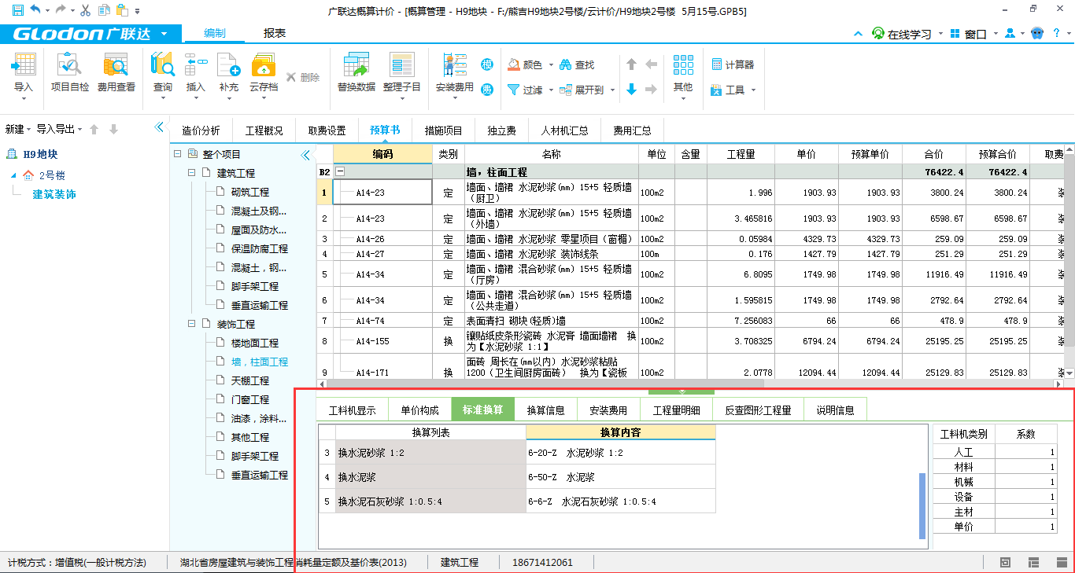Click the rightmost view icon in status bar
The image size is (1075, 573).
[x=1060, y=562]
